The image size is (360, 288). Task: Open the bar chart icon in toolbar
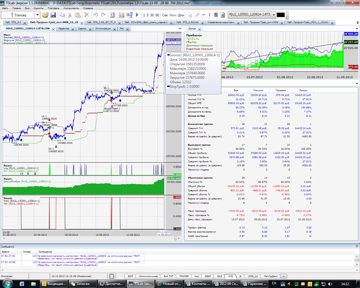pyautogui.click(x=121, y=15)
